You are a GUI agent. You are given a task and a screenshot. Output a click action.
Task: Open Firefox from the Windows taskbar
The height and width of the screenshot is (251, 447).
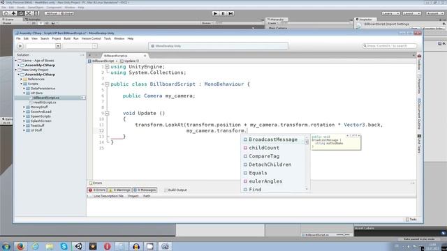20,246
